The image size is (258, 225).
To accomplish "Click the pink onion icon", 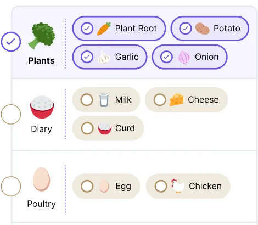I will [184, 57].
